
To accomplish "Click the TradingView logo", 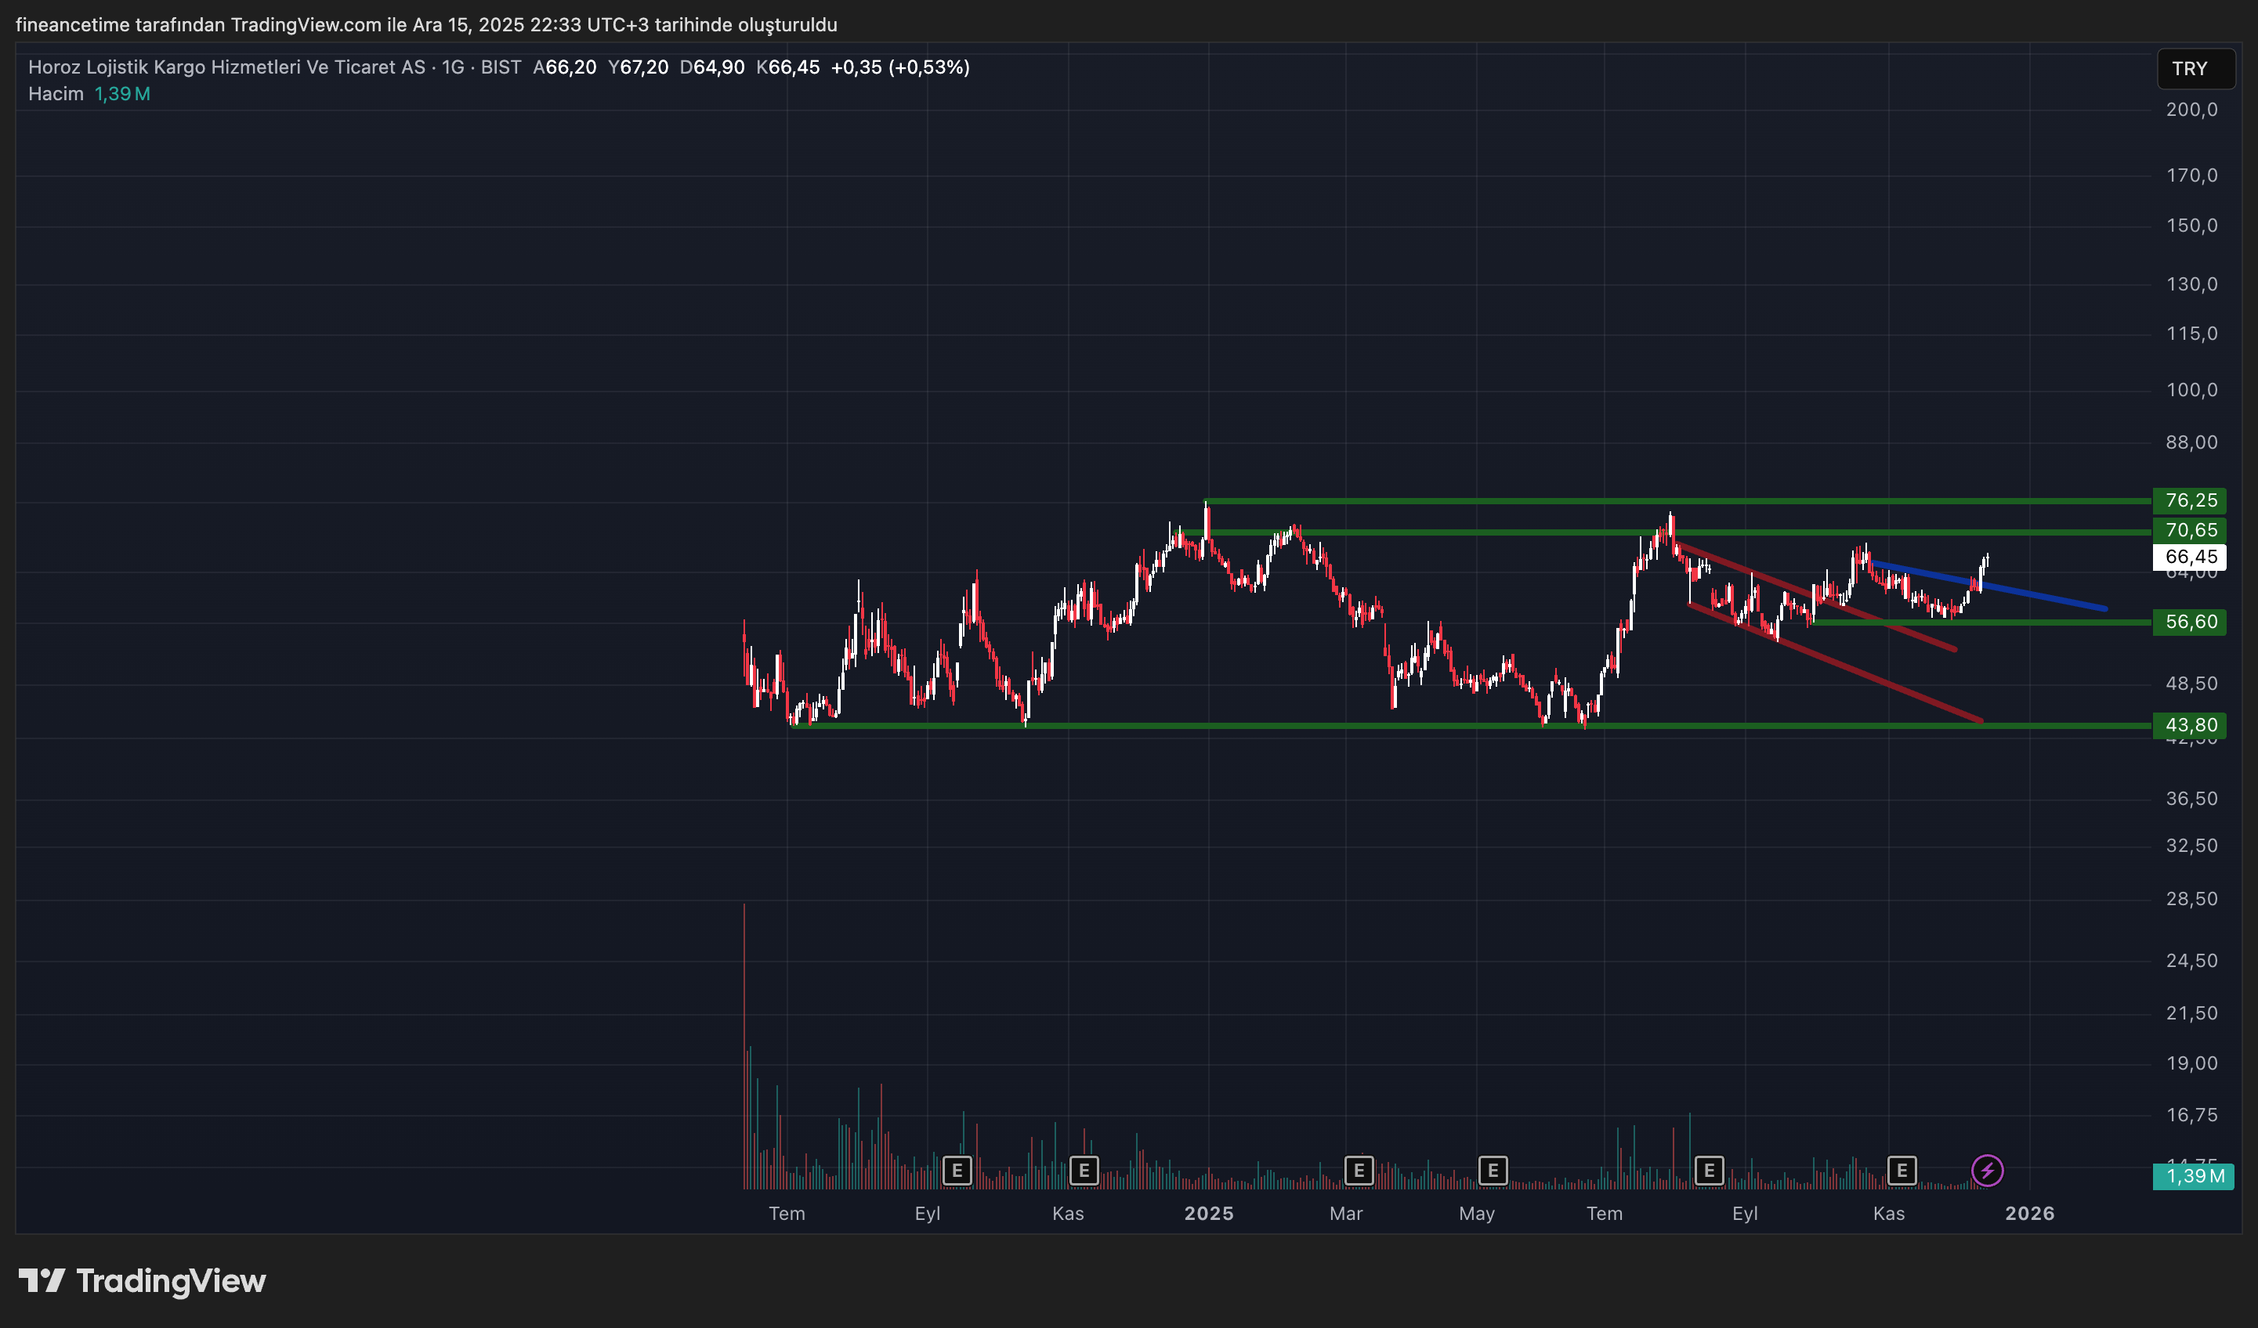I will pyautogui.click(x=143, y=1280).
